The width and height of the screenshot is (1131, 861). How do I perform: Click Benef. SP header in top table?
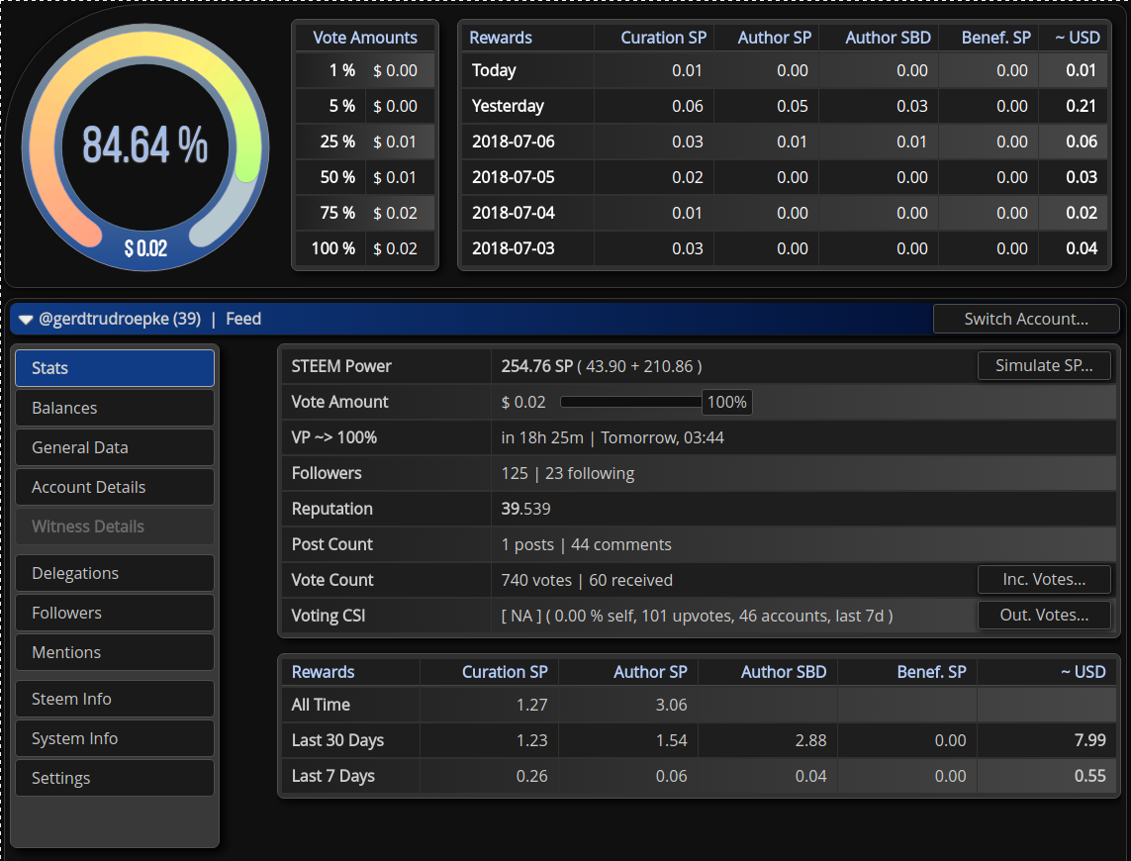[996, 38]
